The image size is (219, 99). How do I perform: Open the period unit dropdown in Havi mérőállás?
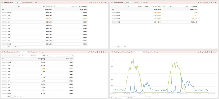128,2
